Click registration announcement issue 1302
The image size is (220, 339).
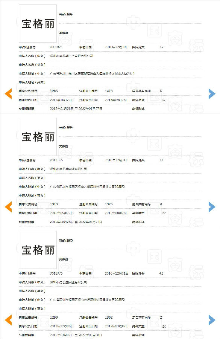109,318
